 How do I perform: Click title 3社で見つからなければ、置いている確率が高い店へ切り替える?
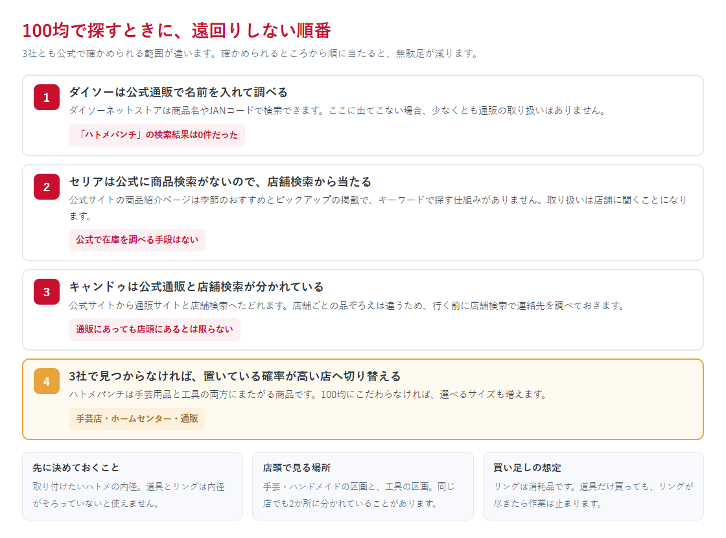pyautogui.click(x=235, y=376)
